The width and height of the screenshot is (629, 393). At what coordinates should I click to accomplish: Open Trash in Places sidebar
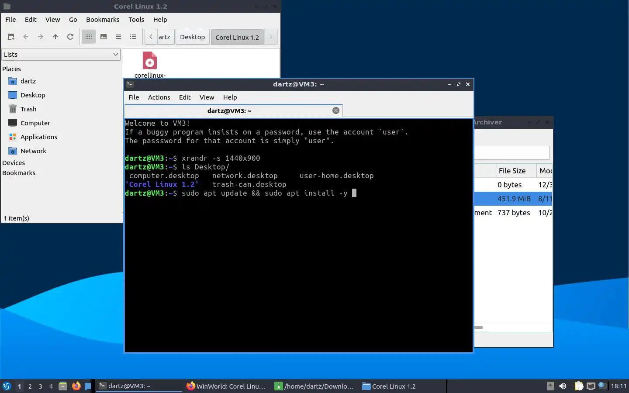[28, 109]
